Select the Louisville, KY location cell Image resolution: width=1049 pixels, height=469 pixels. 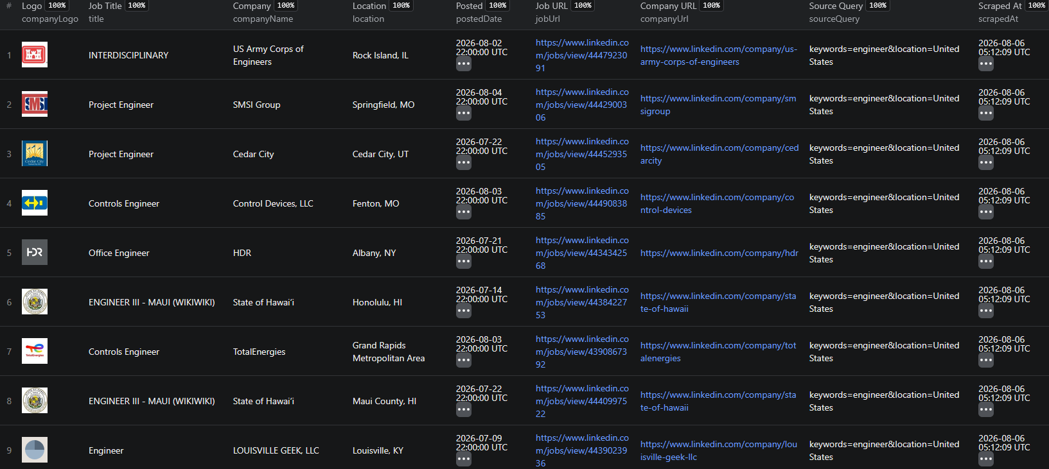tap(378, 450)
